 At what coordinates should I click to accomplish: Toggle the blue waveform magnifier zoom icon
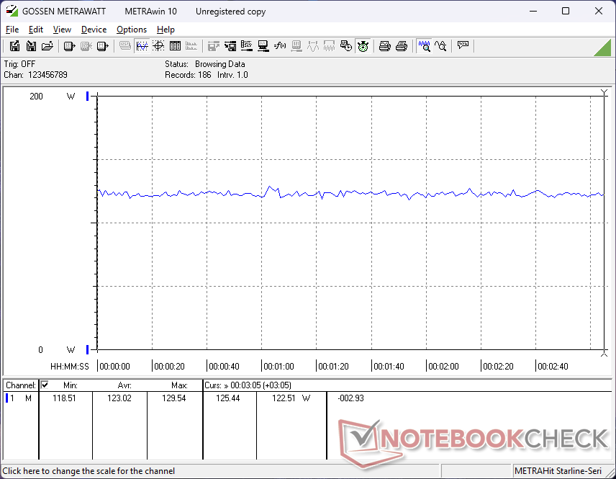coord(424,46)
